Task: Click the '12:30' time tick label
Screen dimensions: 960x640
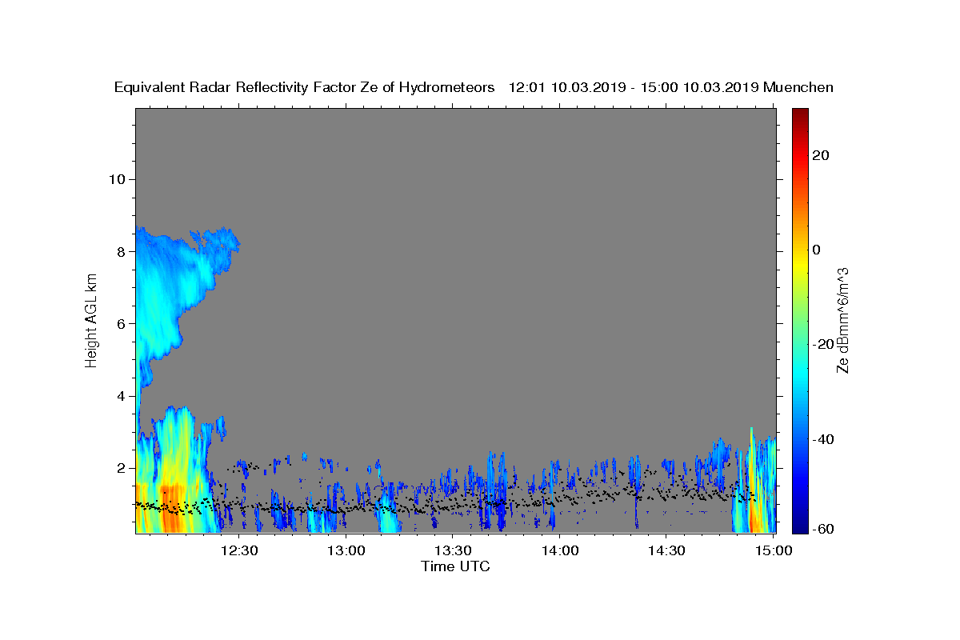Action: click(x=239, y=550)
